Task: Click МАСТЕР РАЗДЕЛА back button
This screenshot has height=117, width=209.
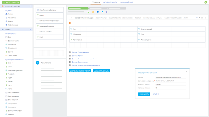Action: pos(11,2)
